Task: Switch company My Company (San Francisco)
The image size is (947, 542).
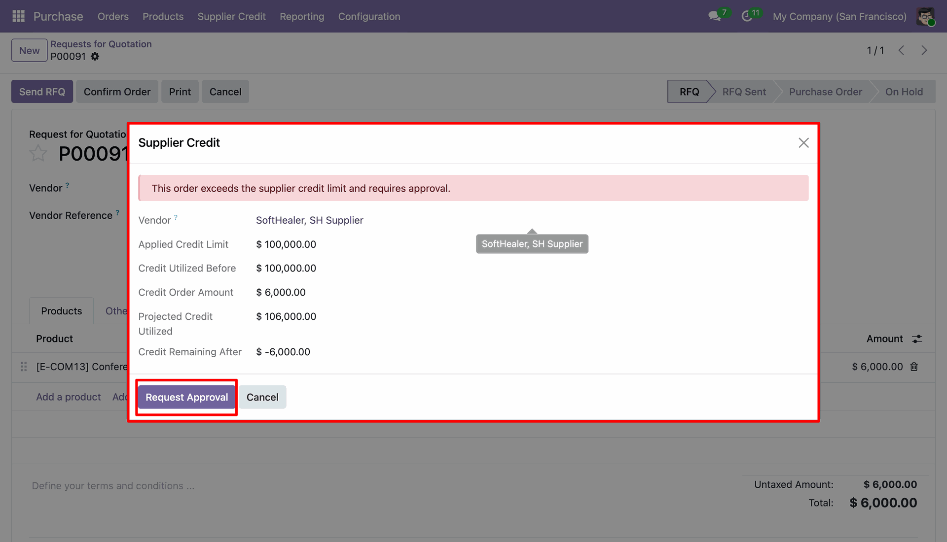Action: (x=839, y=16)
